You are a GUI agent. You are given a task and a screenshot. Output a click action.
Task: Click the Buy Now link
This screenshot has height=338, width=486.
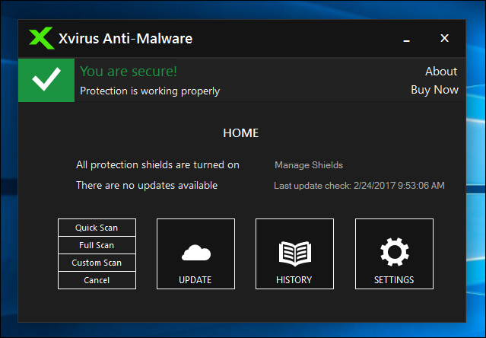434,90
